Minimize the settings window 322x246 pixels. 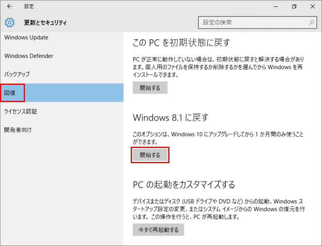coord(276,6)
